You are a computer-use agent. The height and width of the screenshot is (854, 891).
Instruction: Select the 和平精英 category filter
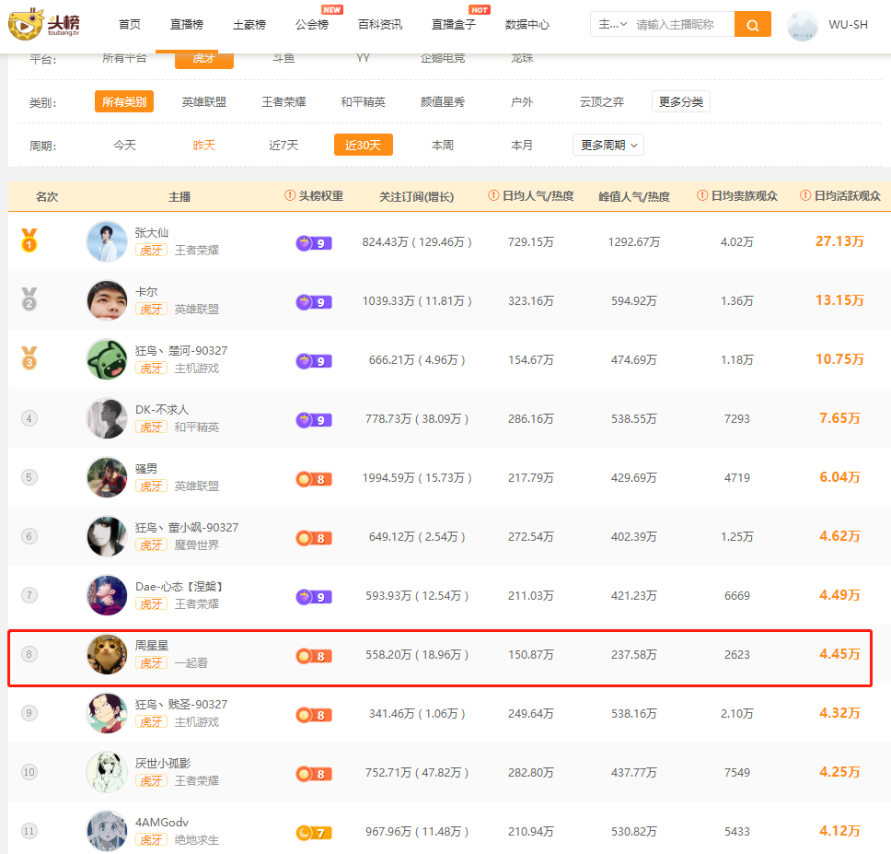click(363, 101)
